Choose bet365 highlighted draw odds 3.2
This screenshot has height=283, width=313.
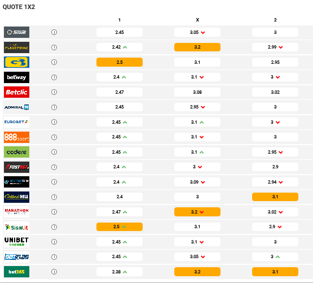(197, 272)
